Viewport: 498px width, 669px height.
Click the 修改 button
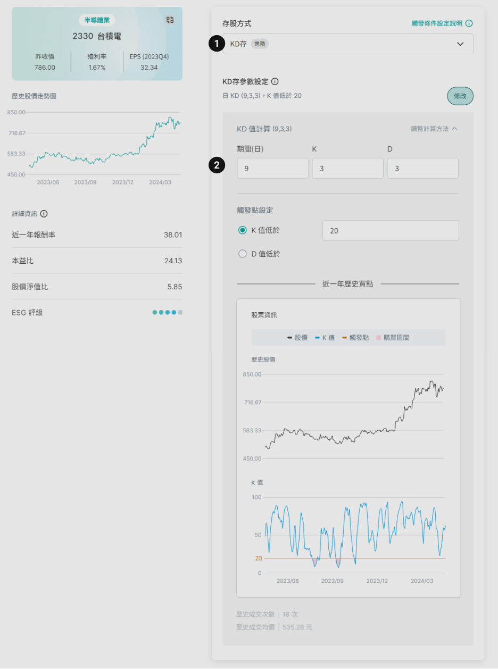[x=460, y=96]
